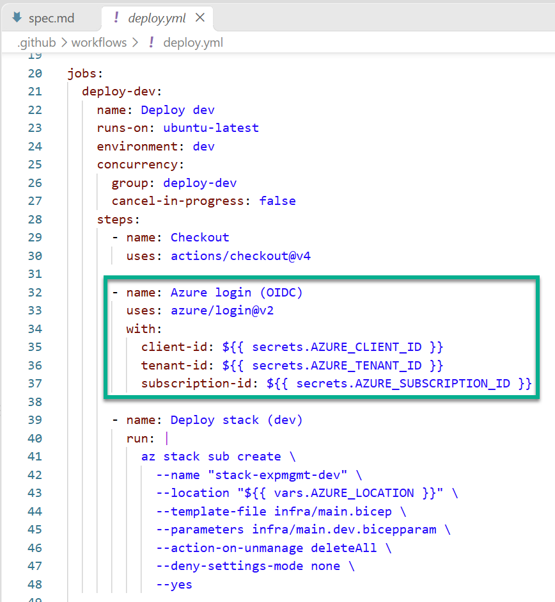Click the 'deleteAll' action-on-unmanage value

[x=344, y=548]
